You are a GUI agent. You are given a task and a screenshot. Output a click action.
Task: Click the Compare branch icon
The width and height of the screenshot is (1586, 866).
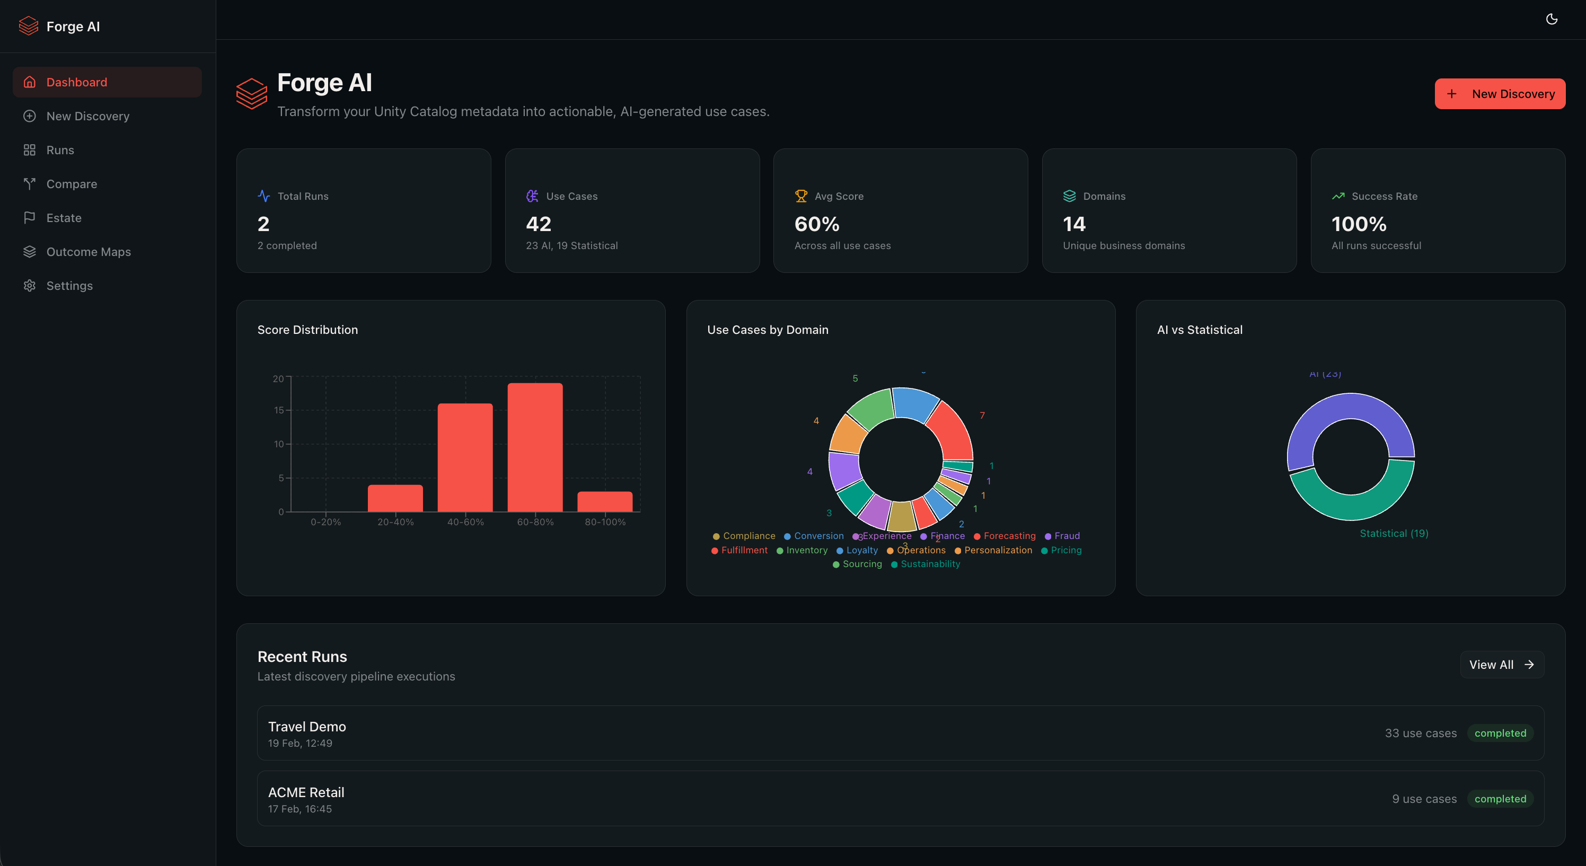click(x=30, y=183)
